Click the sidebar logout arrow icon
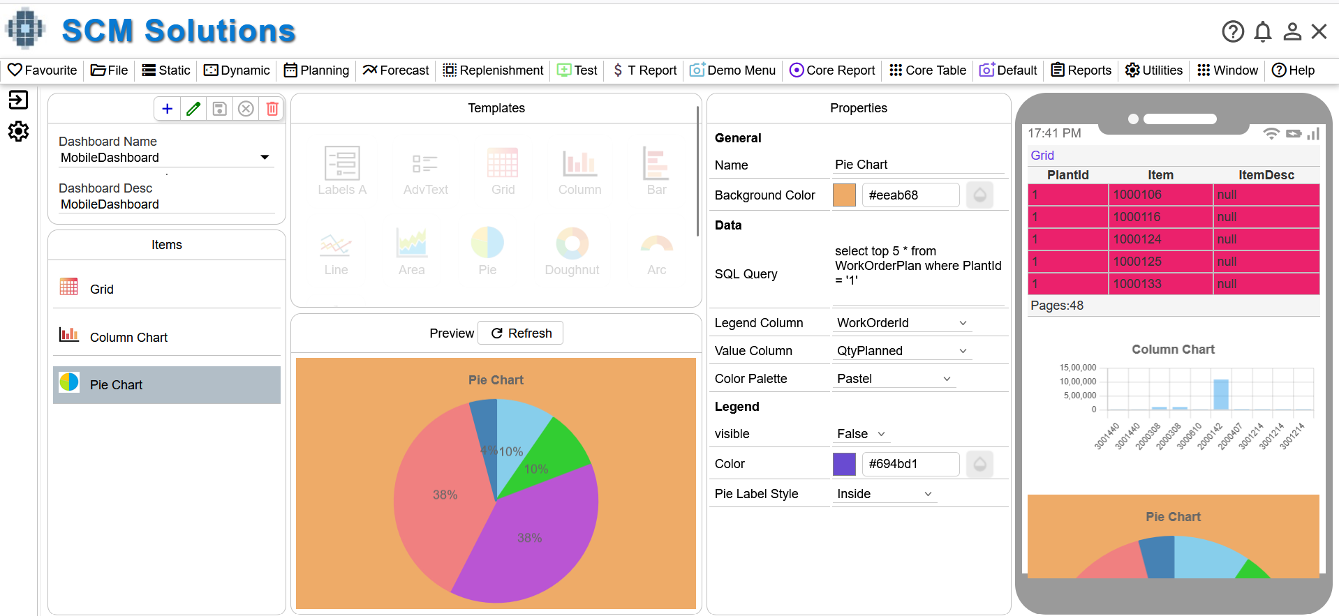This screenshot has height=616, width=1339. tap(18, 100)
